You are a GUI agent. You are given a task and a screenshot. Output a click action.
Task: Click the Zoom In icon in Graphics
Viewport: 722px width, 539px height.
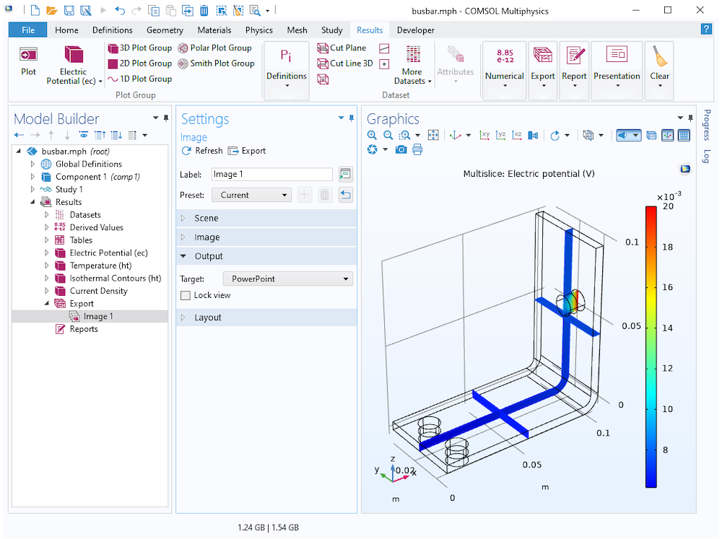coord(372,135)
